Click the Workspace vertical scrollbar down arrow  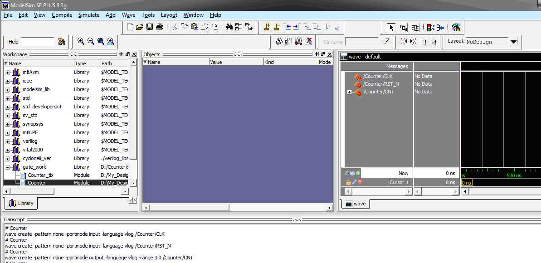[133, 183]
